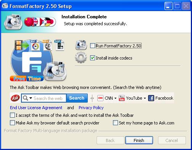Click the title bar FormatFactory app icon

(x=5, y=6)
